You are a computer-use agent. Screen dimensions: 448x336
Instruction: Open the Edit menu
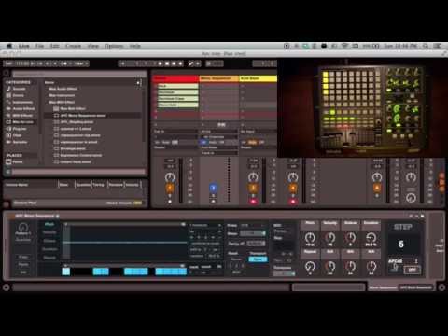pos(55,46)
